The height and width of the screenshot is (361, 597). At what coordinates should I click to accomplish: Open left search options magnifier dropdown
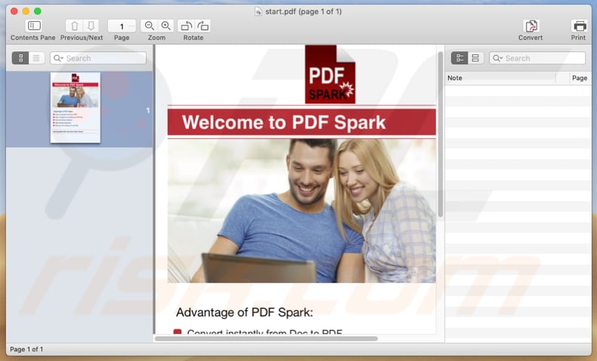pos(58,58)
